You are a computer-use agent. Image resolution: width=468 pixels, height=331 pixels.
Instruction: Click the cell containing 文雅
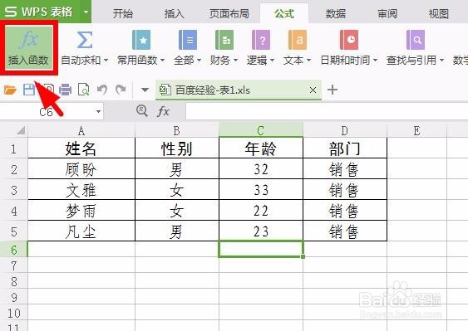[x=81, y=190]
